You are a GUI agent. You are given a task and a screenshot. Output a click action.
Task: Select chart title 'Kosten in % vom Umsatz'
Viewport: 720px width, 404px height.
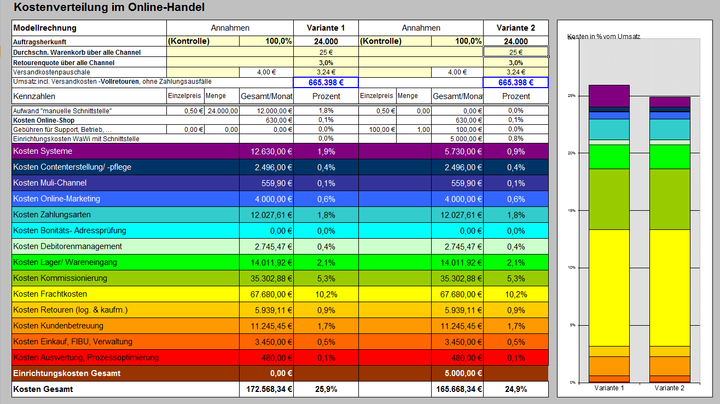point(604,36)
